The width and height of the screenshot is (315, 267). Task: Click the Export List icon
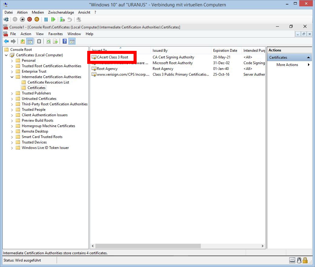point(55,41)
